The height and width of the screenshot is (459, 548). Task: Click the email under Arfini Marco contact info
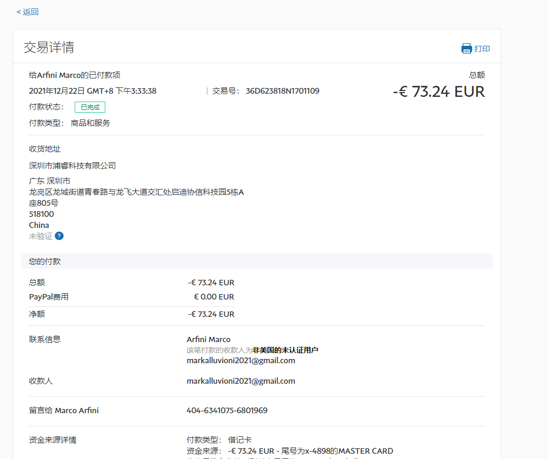pos(241,361)
